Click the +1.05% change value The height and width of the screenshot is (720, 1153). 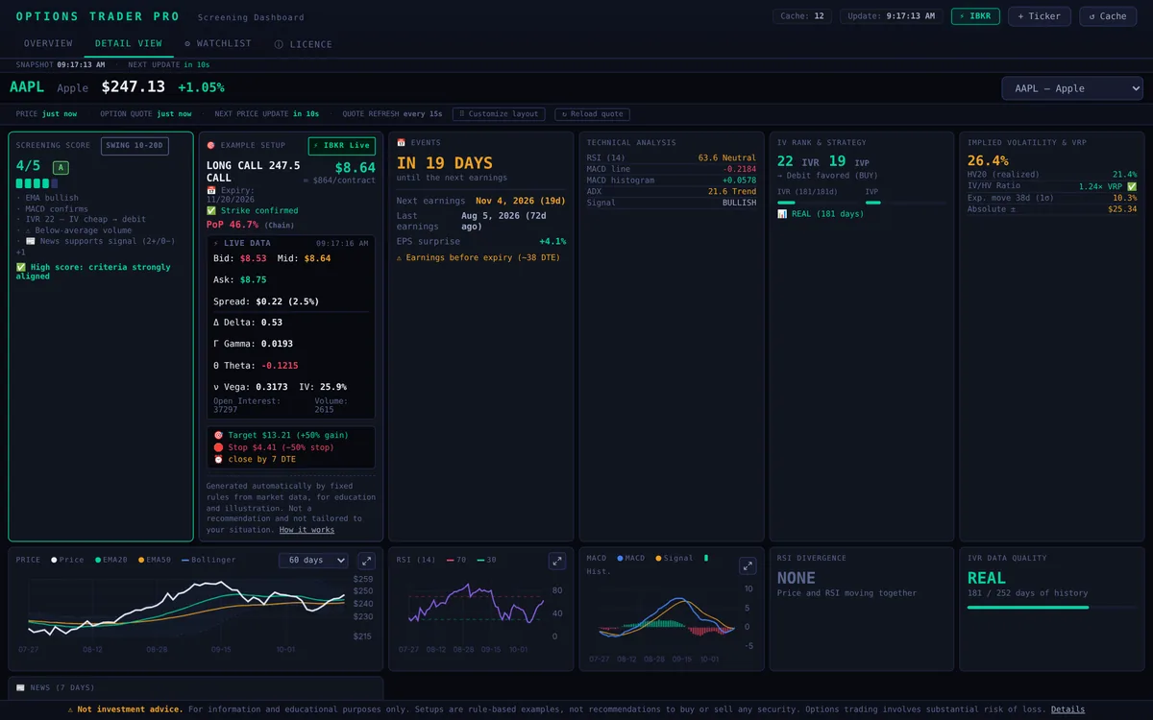point(201,87)
